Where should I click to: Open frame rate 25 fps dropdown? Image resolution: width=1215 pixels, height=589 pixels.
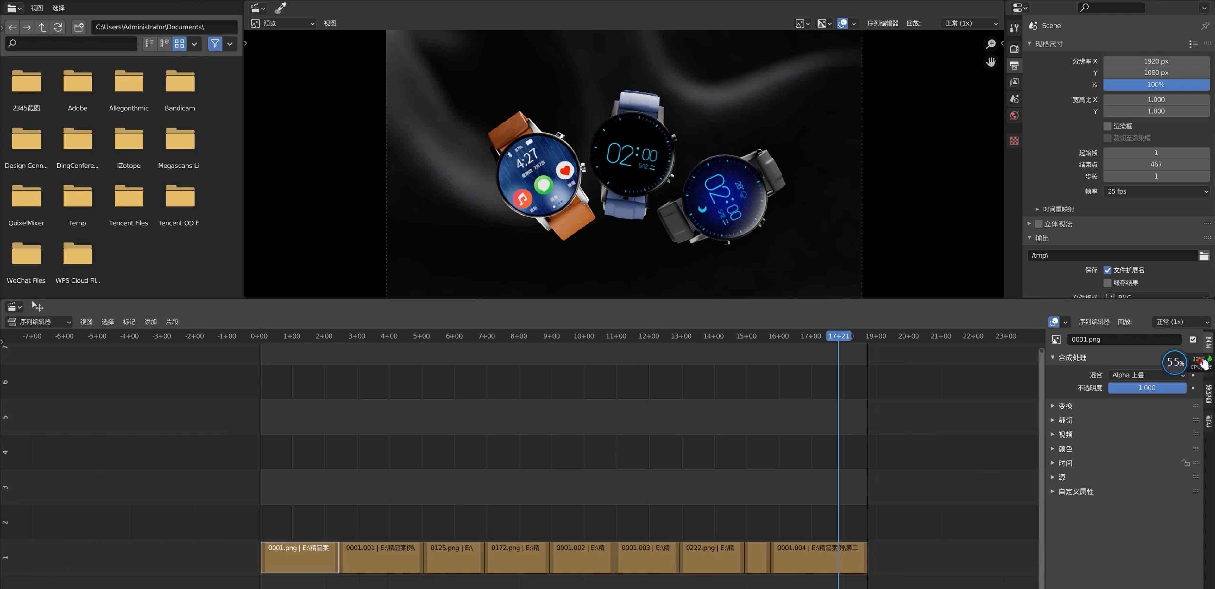tap(1156, 191)
